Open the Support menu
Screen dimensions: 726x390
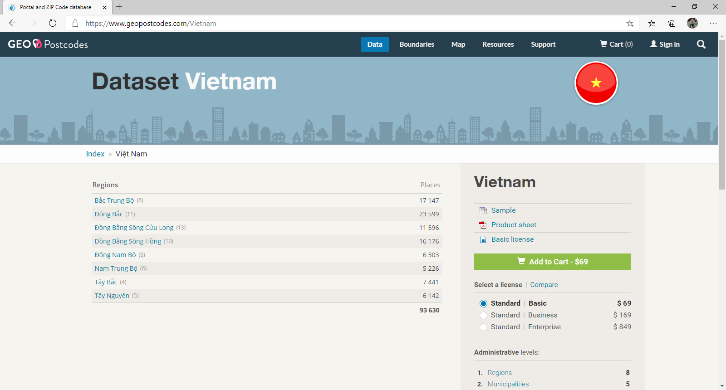click(x=543, y=44)
